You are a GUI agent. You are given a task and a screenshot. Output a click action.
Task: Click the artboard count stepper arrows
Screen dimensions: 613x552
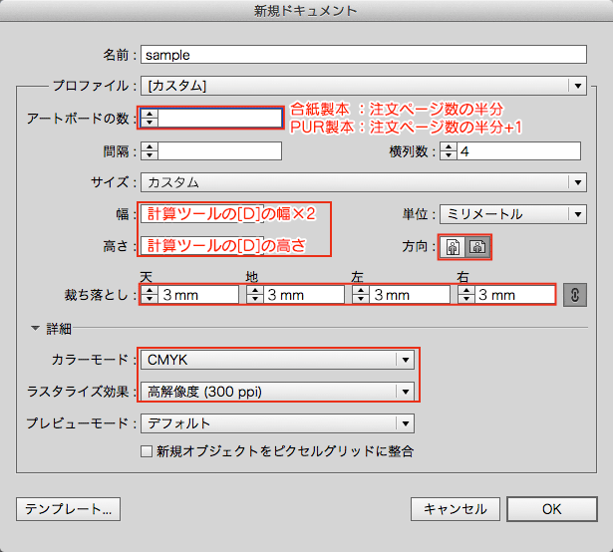pos(149,119)
